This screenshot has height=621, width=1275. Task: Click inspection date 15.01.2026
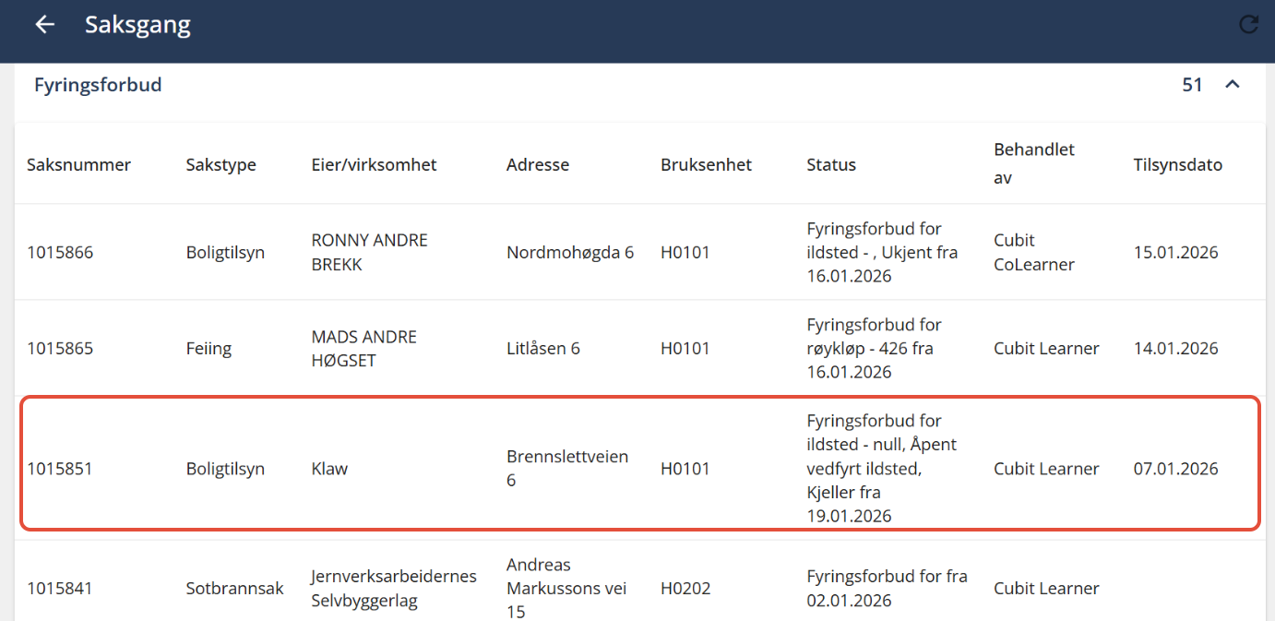1175,252
